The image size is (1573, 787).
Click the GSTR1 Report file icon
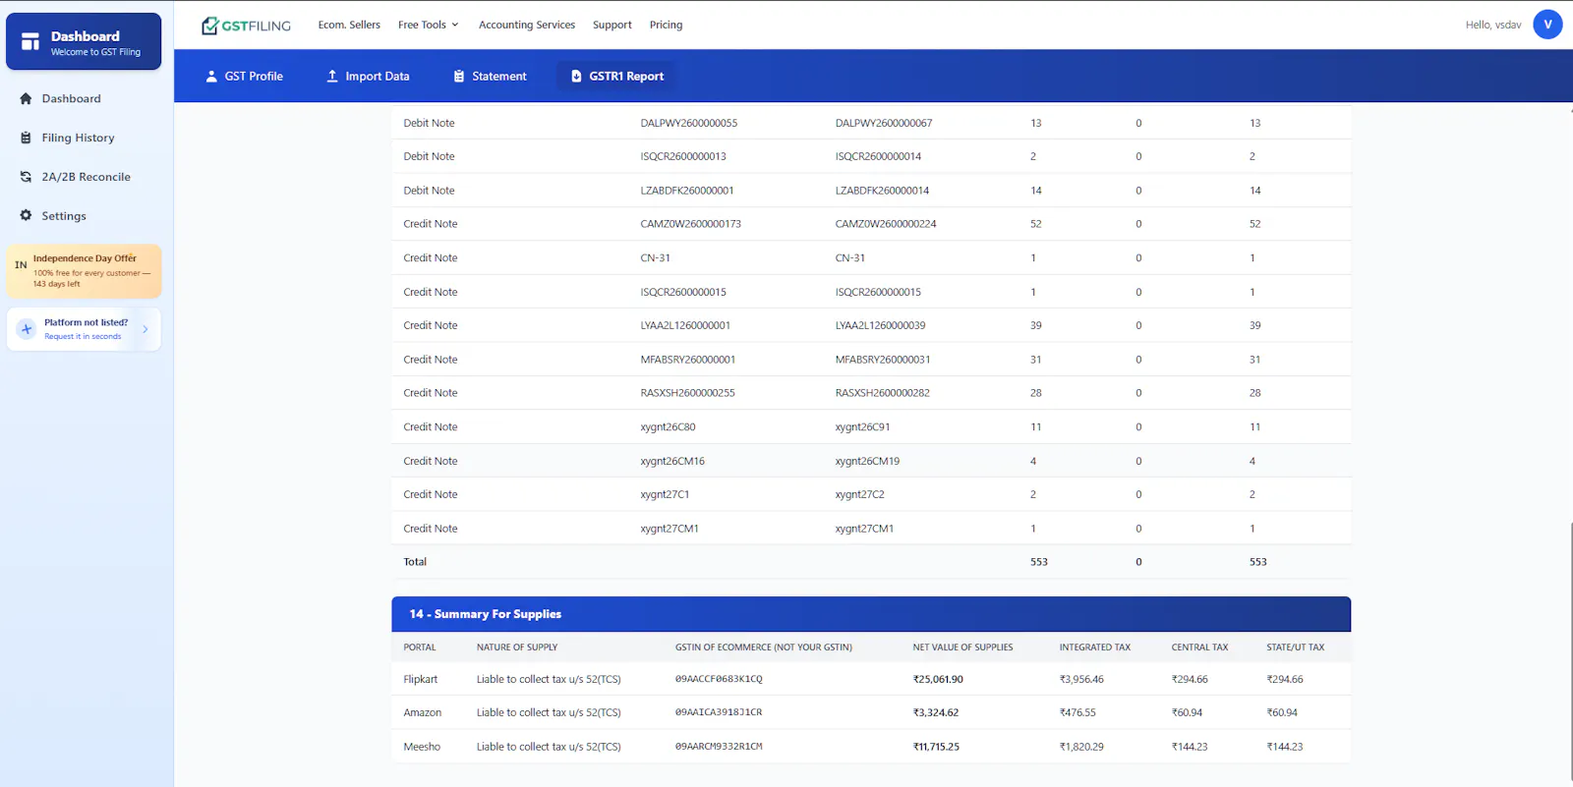(x=576, y=76)
